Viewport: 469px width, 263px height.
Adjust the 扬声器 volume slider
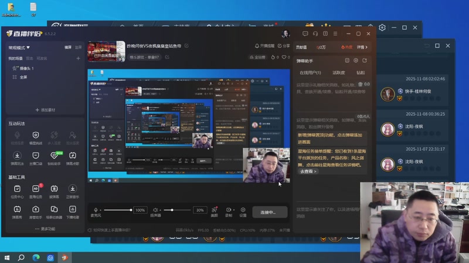[x=177, y=210]
